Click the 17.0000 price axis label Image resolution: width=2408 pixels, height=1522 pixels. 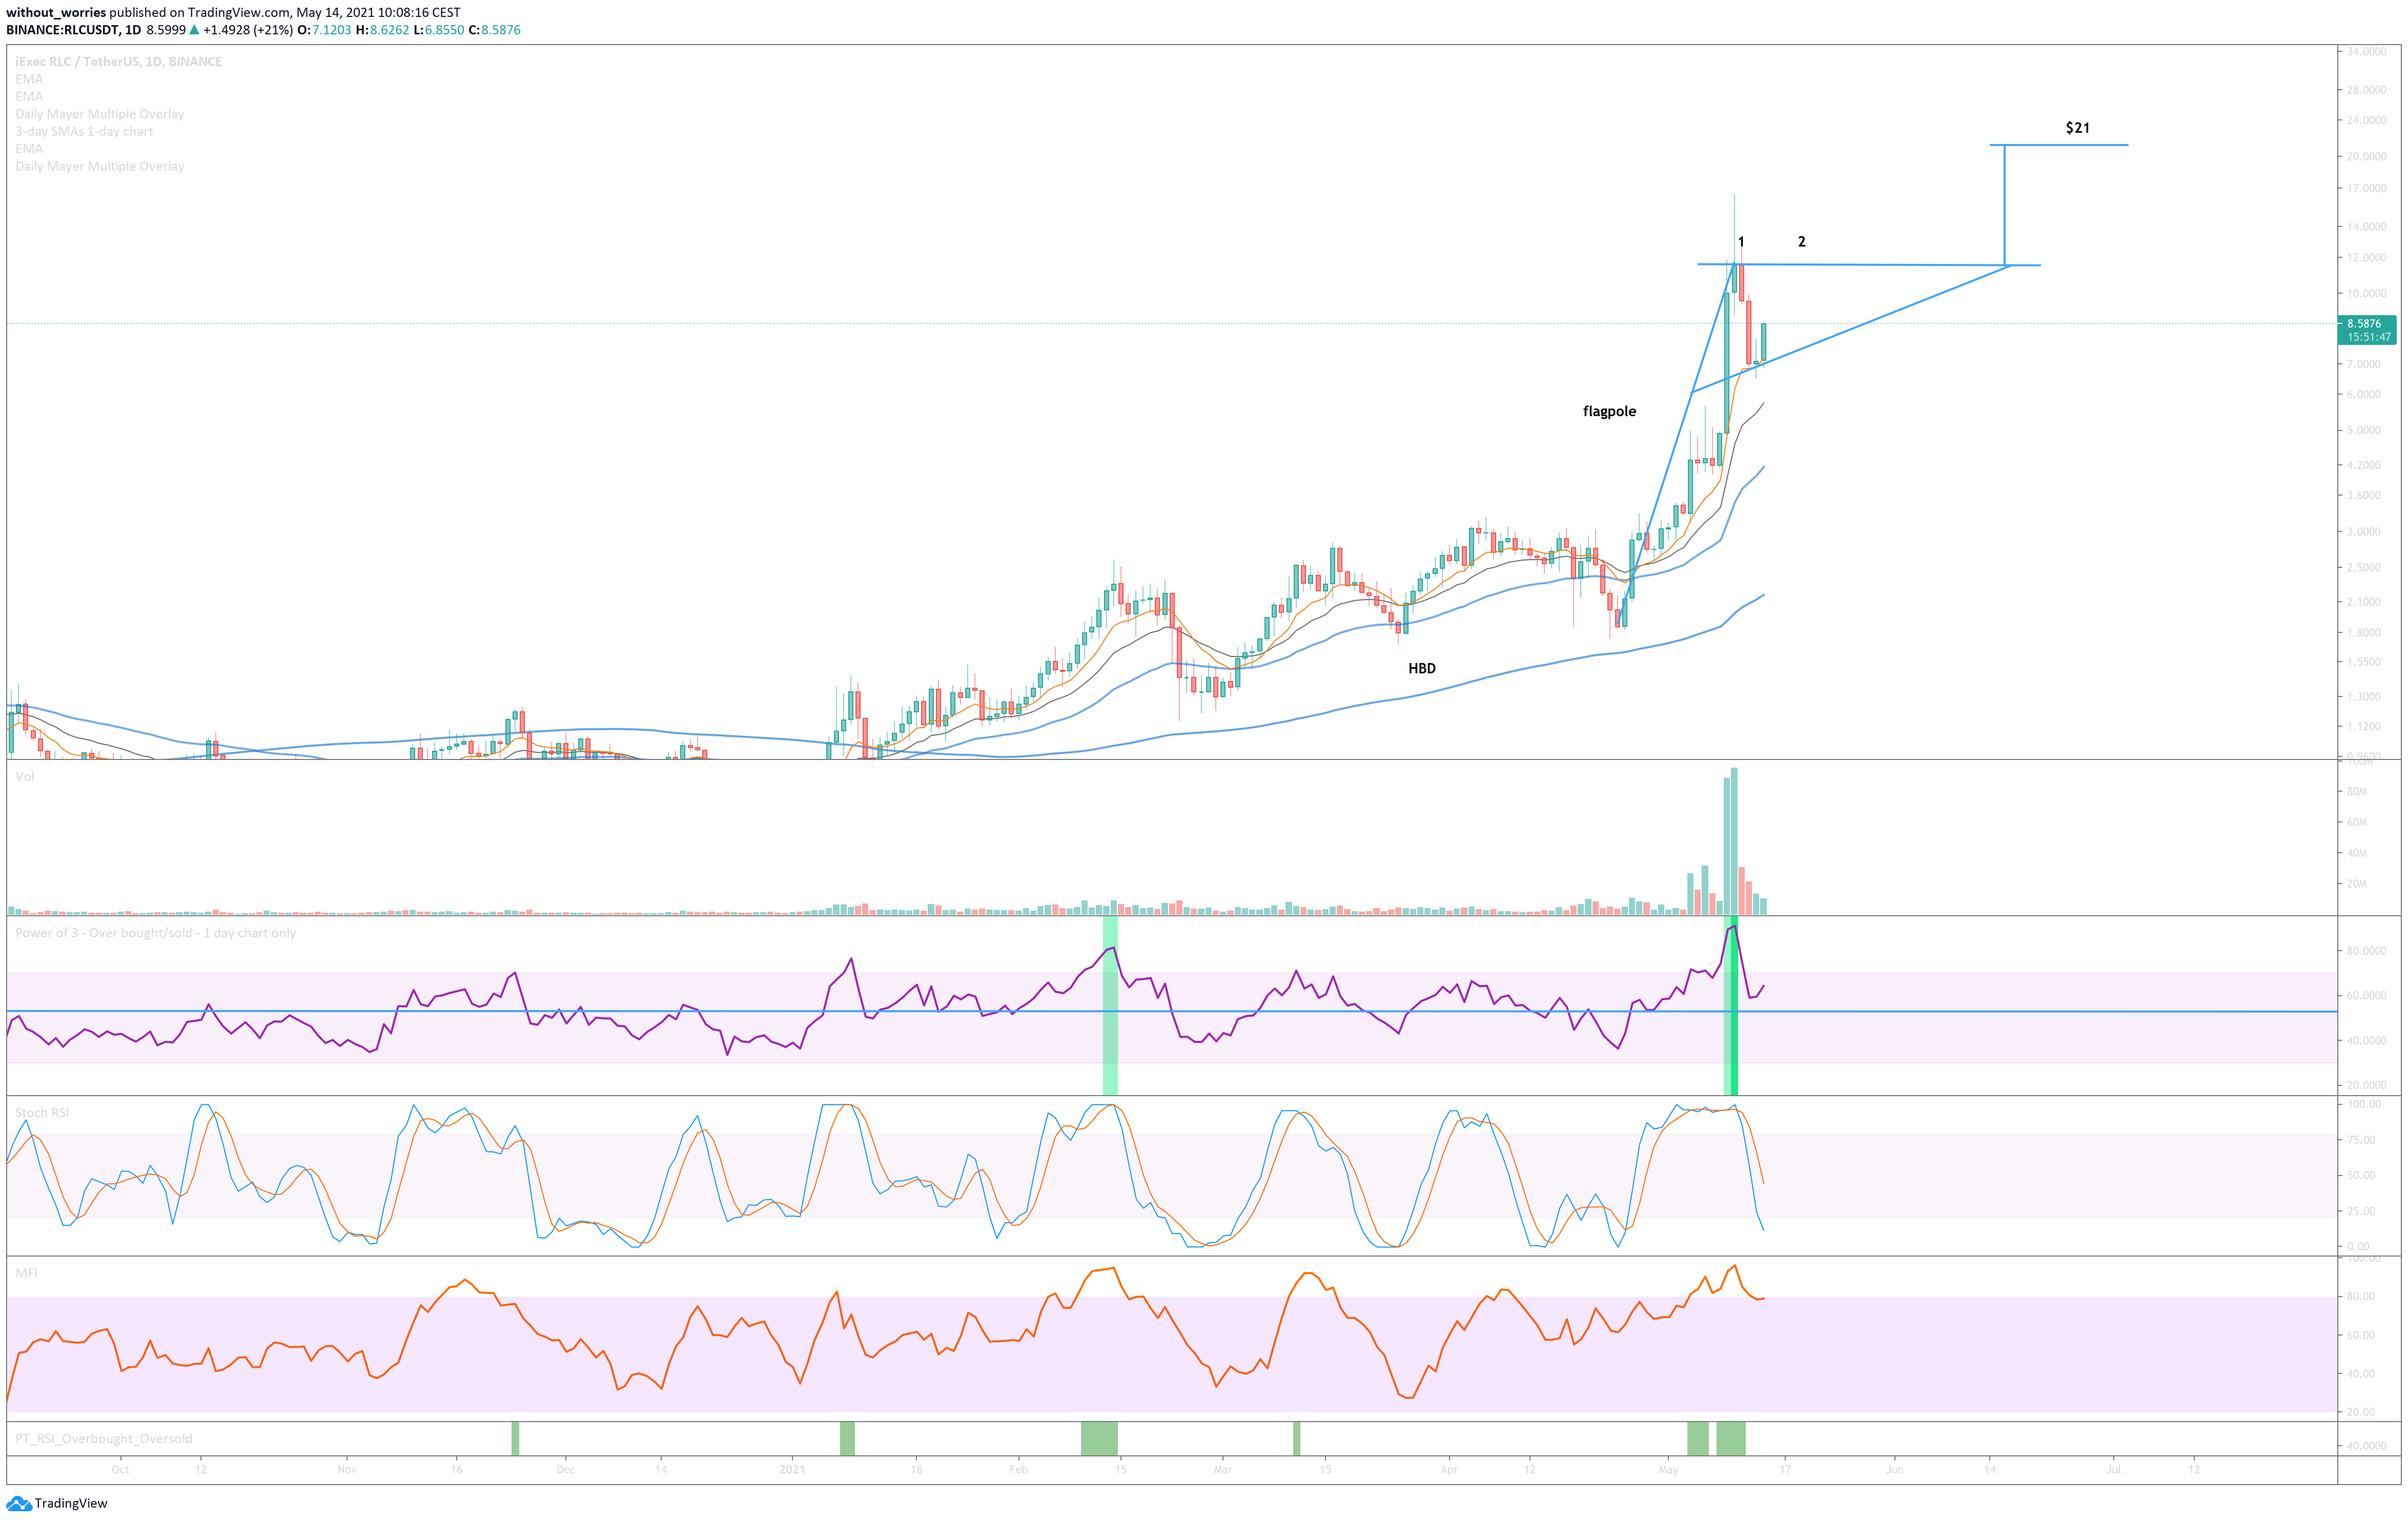click(x=2365, y=188)
